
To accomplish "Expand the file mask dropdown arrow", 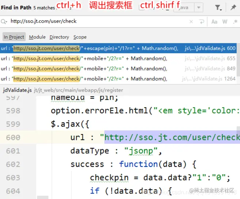I will coord(198,7).
